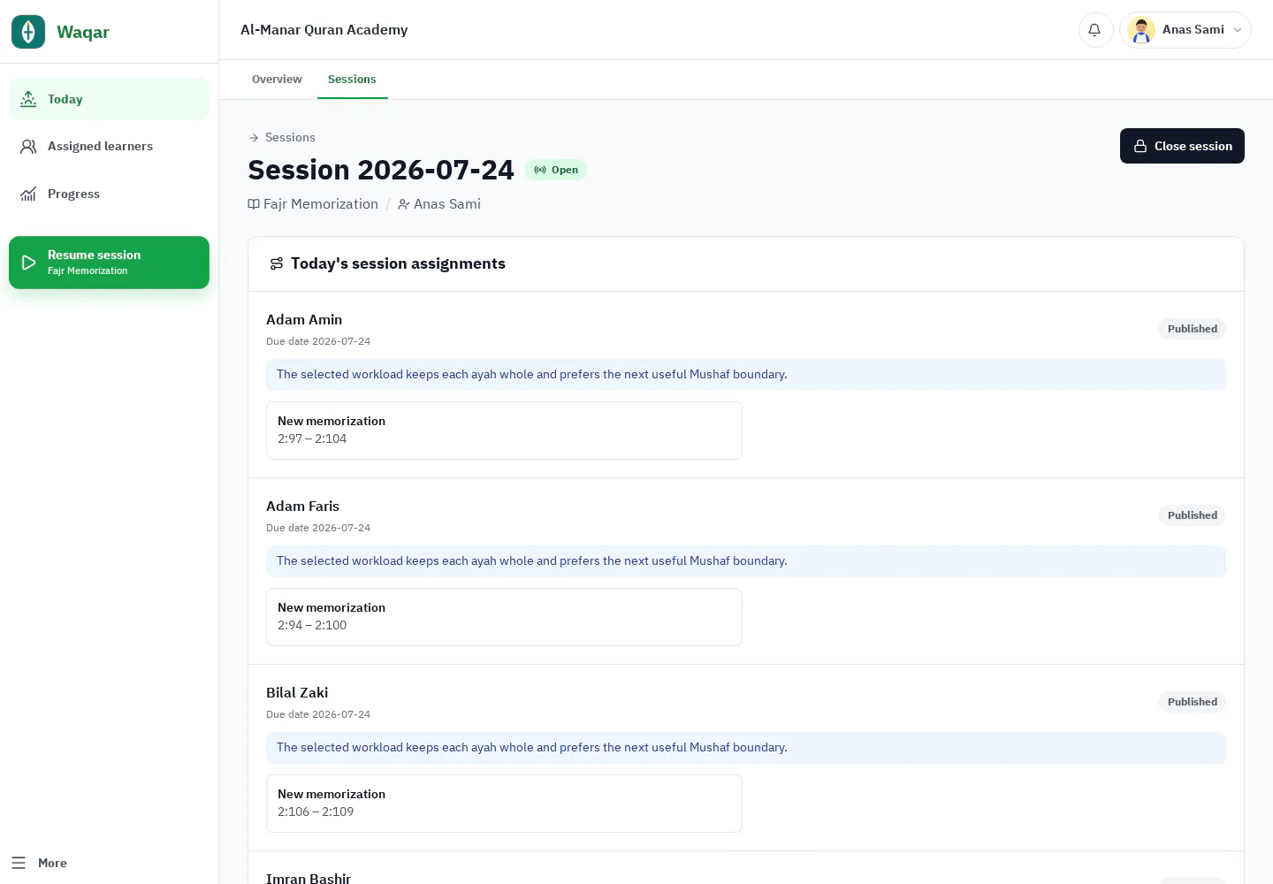The width and height of the screenshot is (1273, 884).
Task: Click the Progress chart icon
Action: [x=28, y=194]
